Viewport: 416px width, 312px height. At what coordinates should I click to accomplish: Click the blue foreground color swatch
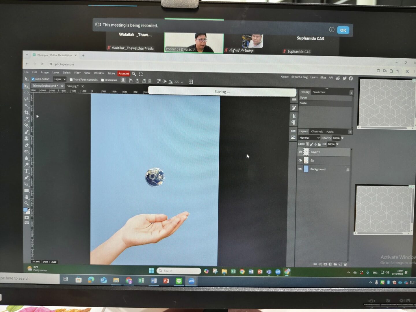25,210
